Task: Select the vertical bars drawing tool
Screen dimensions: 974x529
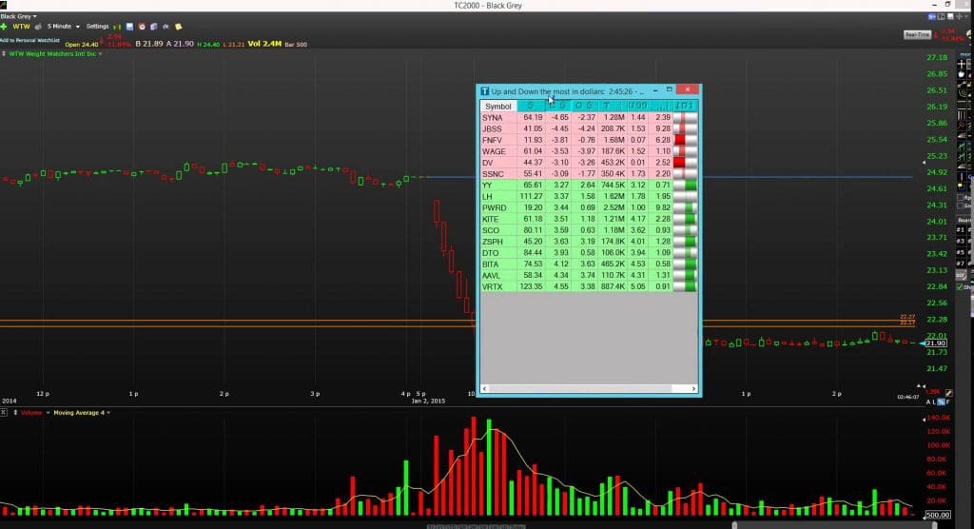Action: 963,116
